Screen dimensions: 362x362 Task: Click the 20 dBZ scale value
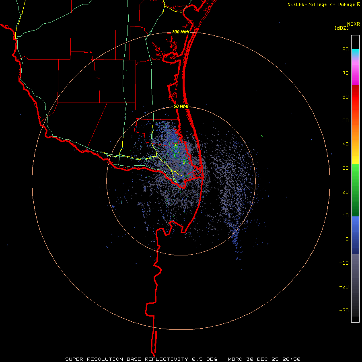tap(346, 192)
